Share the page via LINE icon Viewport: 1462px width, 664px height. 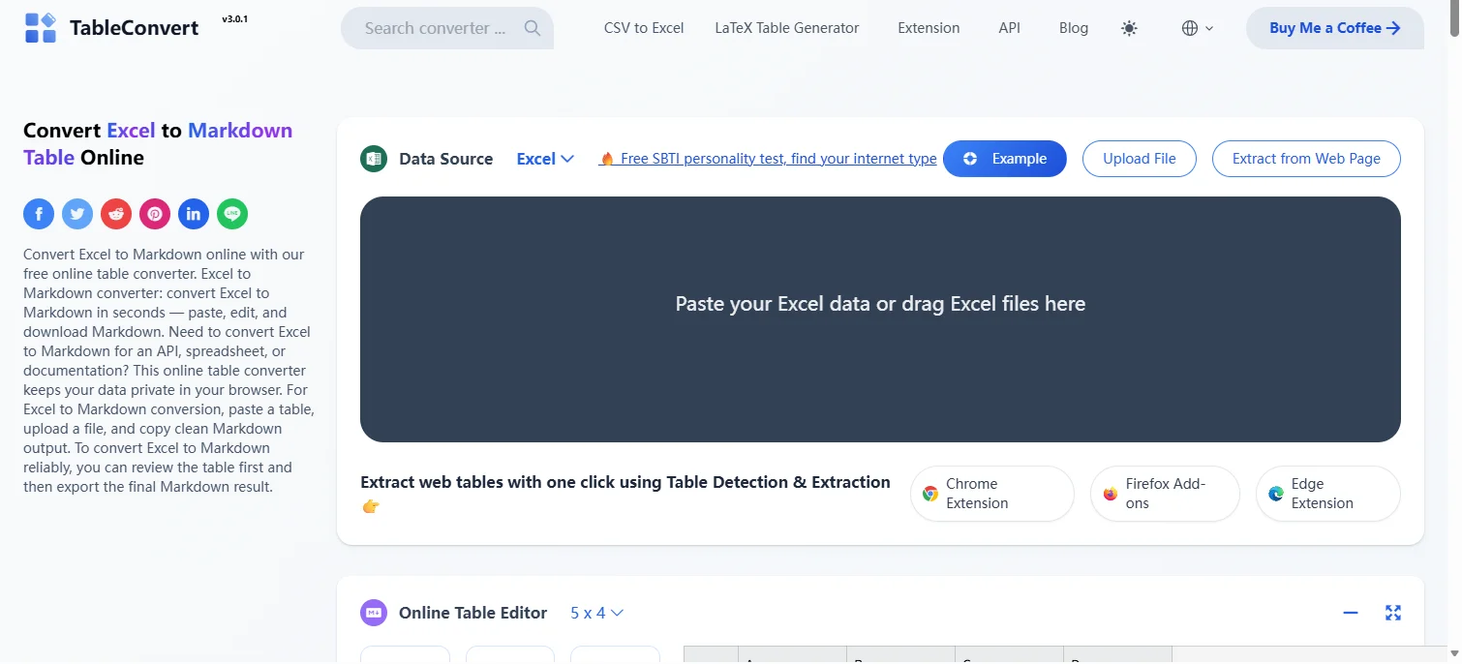click(231, 213)
